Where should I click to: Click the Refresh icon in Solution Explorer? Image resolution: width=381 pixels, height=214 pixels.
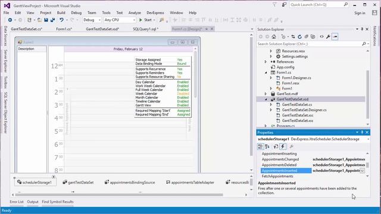(x=299, y=37)
